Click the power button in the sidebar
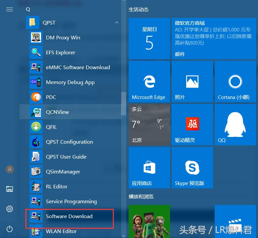The image size is (258, 238). 10,228
